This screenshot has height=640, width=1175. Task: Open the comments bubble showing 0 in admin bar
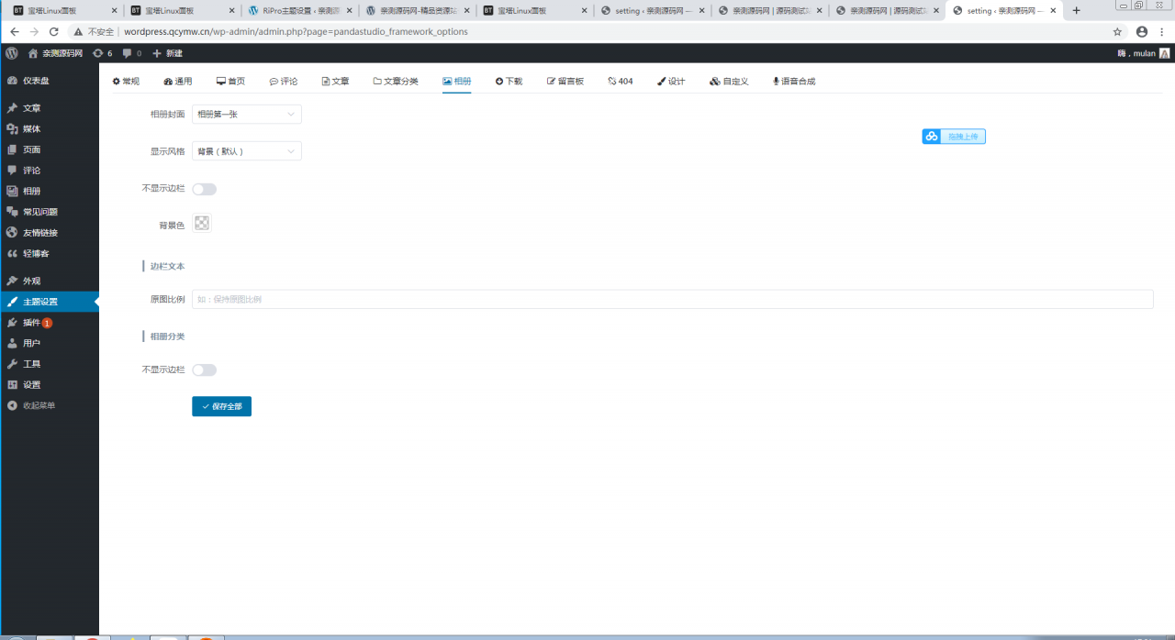point(132,53)
